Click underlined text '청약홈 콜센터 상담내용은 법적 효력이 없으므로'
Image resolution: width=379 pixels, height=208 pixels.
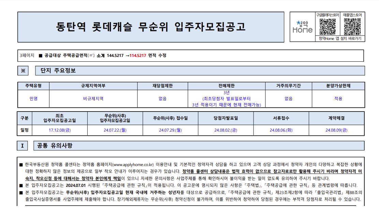click(227, 172)
